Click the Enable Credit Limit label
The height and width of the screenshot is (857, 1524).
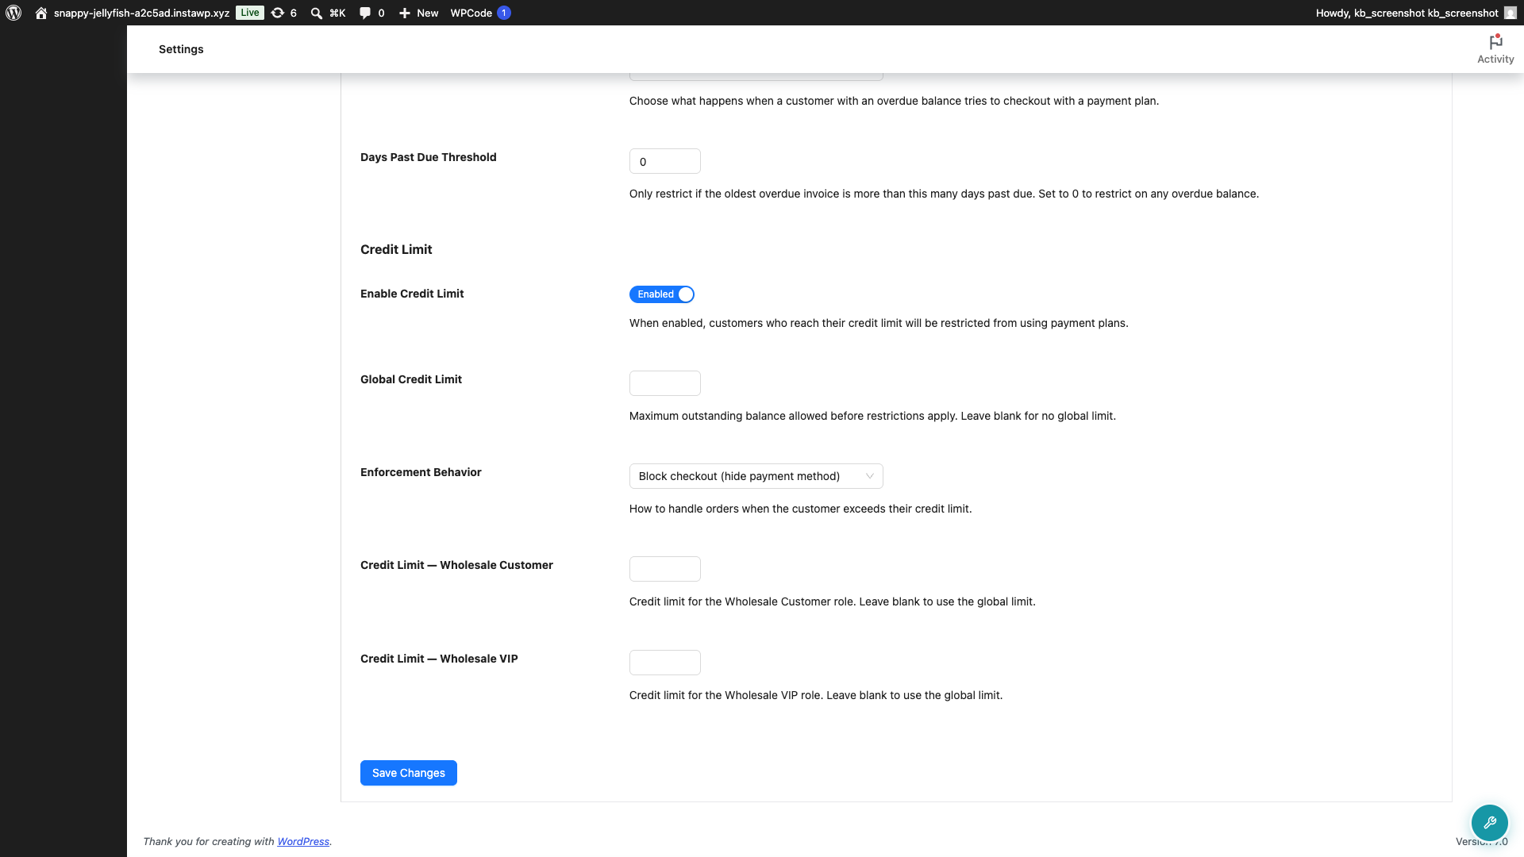412,294
